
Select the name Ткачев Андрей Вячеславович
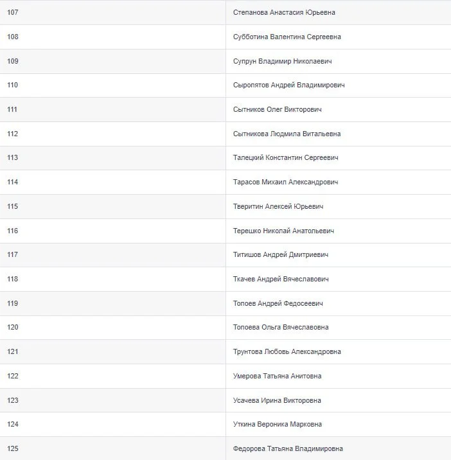coord(281,279)
